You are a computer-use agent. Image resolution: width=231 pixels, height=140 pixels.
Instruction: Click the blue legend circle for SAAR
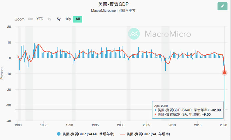pos(59,134)
